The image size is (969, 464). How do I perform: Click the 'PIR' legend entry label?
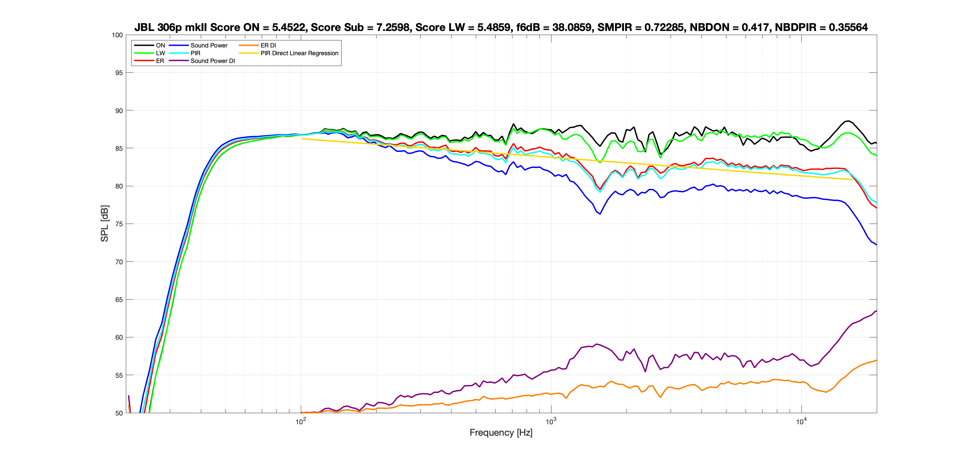tap(195, 53)
